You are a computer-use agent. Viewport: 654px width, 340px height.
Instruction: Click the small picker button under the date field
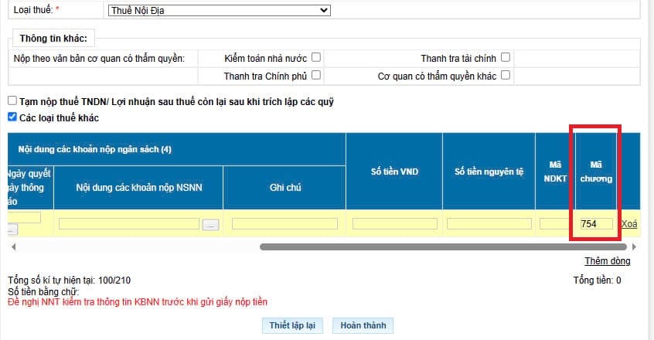pos(12,229)
